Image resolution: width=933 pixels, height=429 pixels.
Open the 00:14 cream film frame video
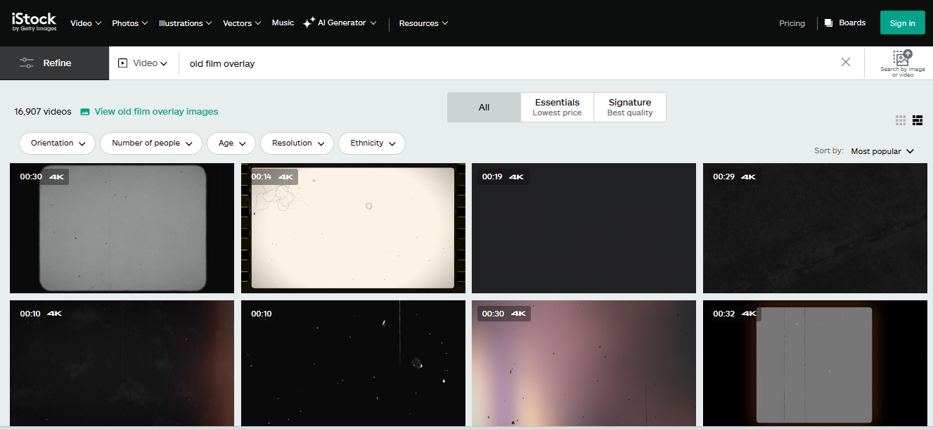(353, 228)
